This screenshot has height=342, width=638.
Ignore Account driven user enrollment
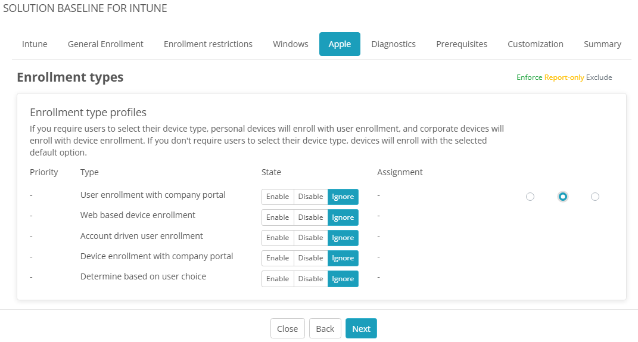point(343,238)
